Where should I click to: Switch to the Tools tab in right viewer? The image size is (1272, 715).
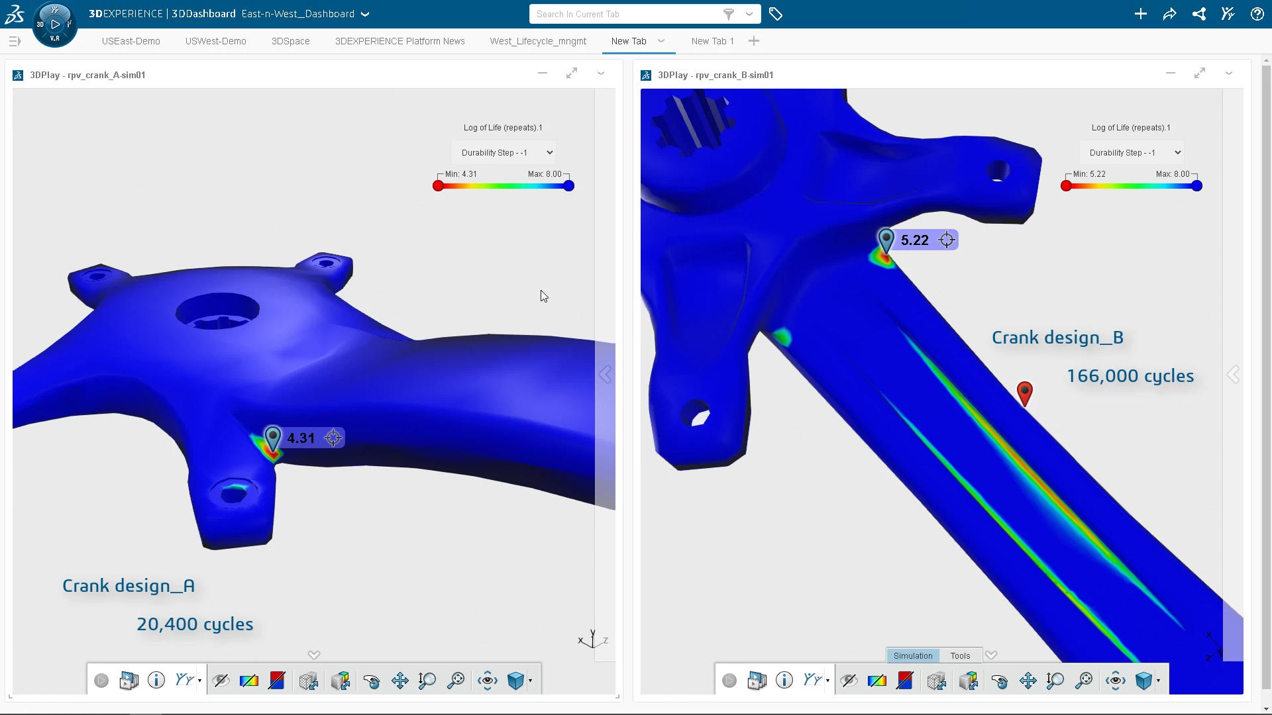pyautogui.click(x=960, y=655)
